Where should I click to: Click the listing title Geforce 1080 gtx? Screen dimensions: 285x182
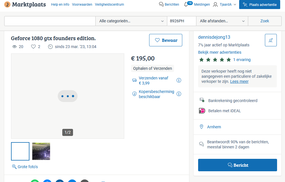[53, 38]
